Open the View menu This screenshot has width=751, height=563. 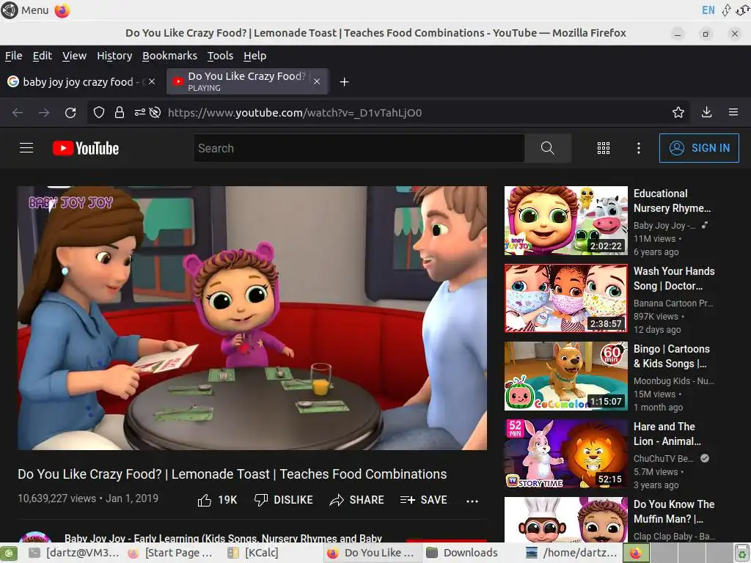tap(74, 56)
